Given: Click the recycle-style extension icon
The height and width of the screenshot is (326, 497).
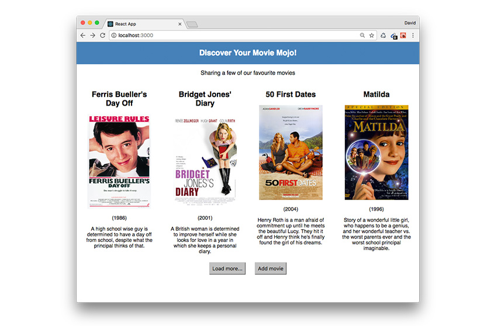Looking at the screenshot, I should [x=383, y=36].
